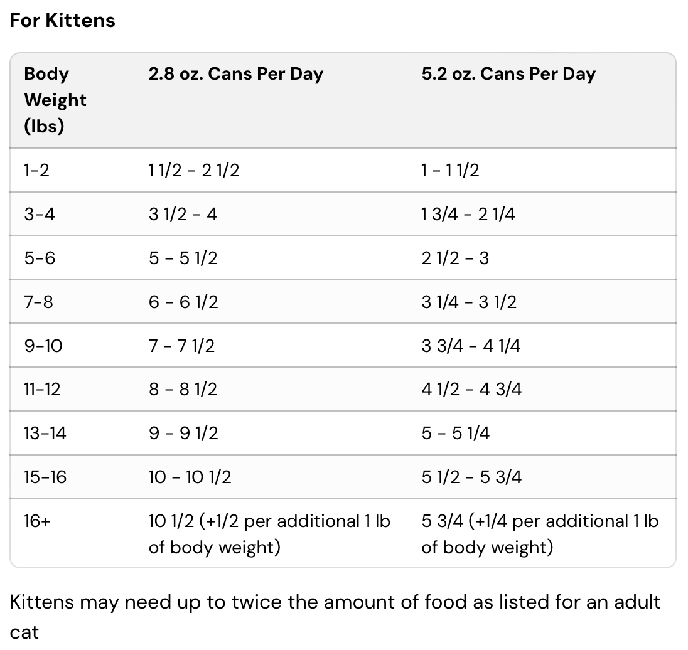Click the "10 - 10 1/2" cell
The width and height of the screenshot is (688, 650).
click(190, 477)
